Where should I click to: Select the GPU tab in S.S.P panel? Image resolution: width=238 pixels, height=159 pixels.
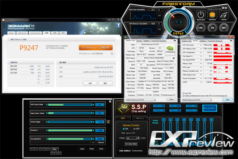(123, 118)
